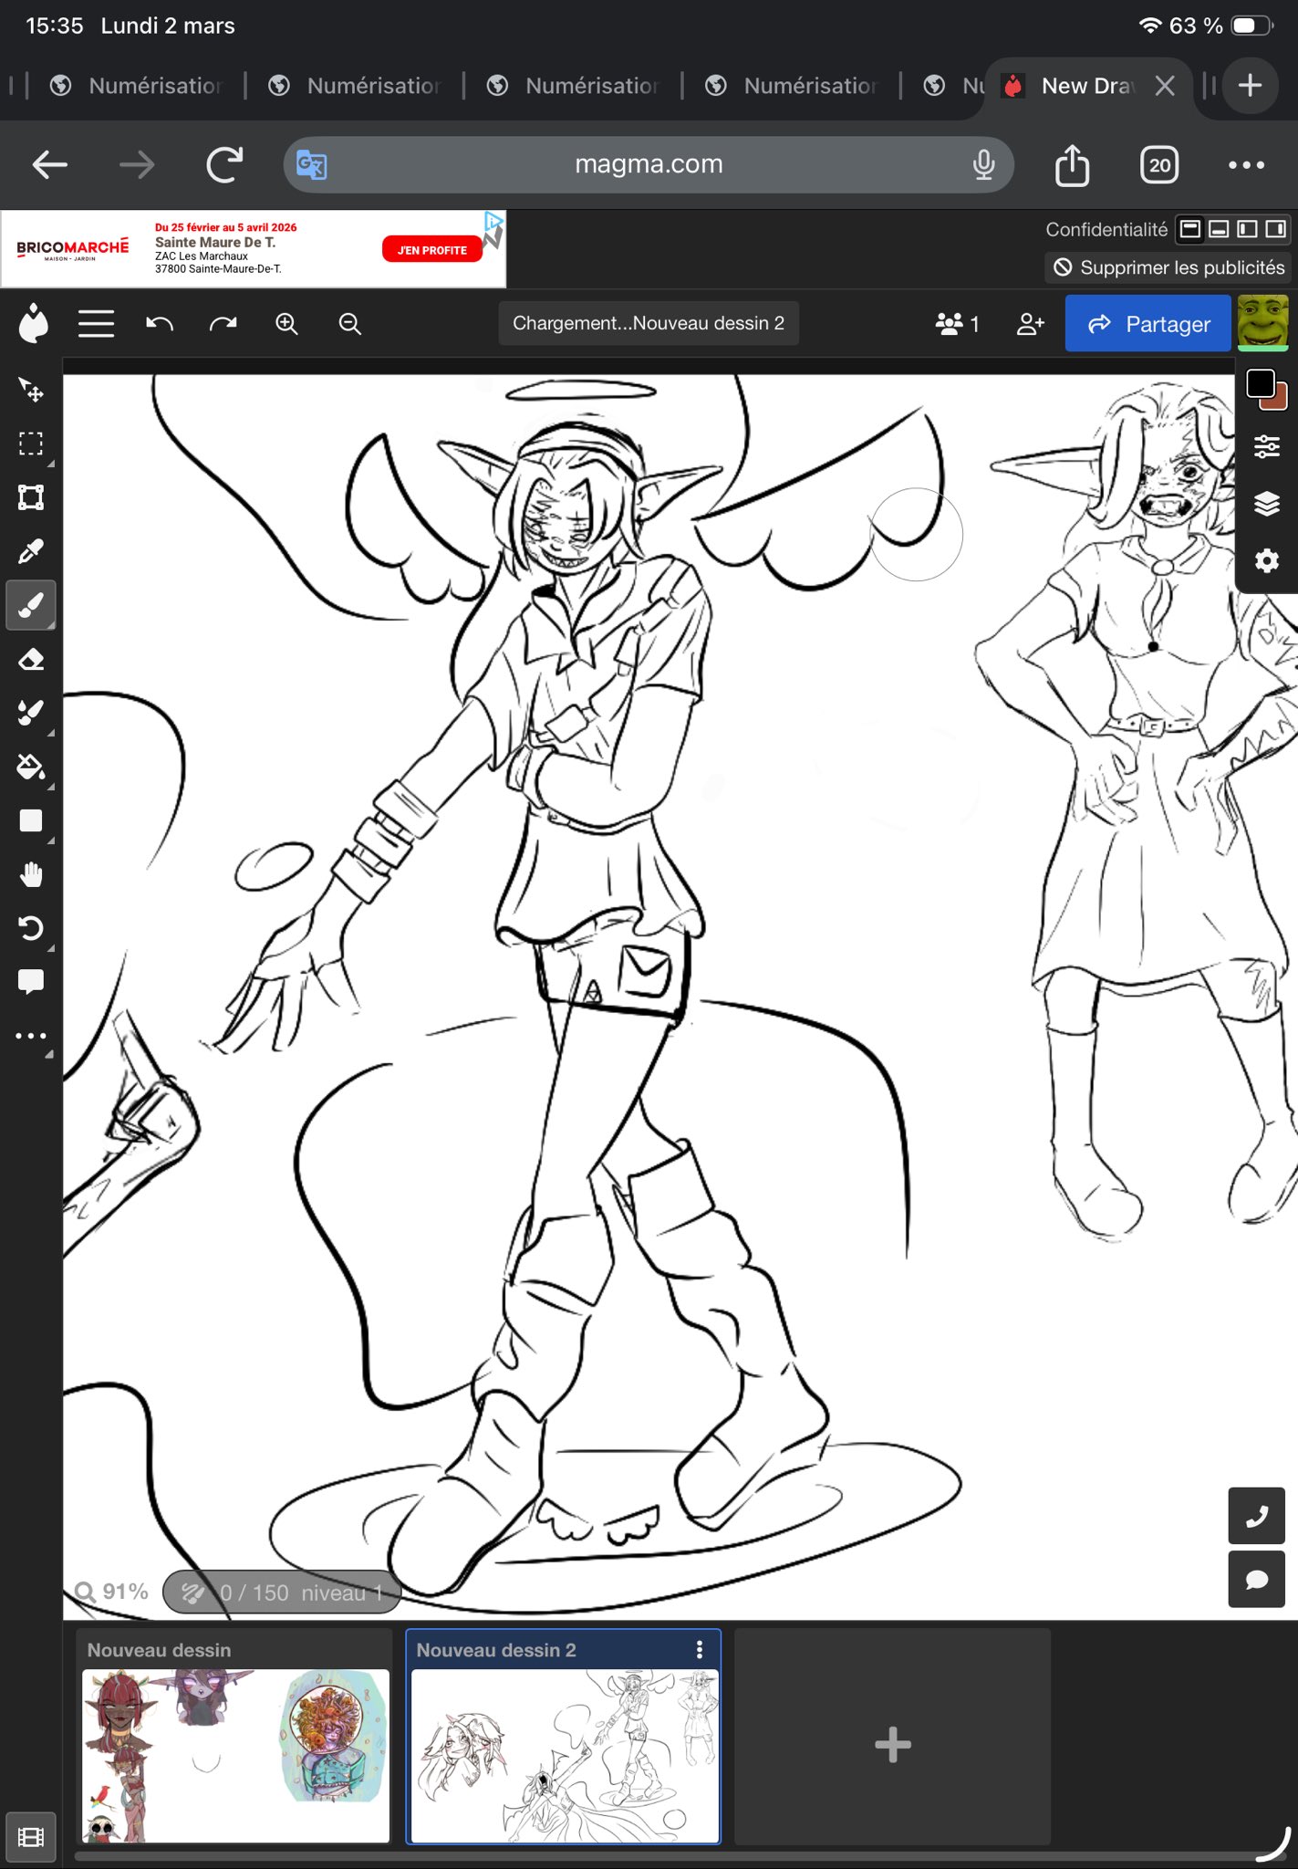Select the Eyedropper tool
Viewport: 1298px width, 1869px height.
point(31,551)
